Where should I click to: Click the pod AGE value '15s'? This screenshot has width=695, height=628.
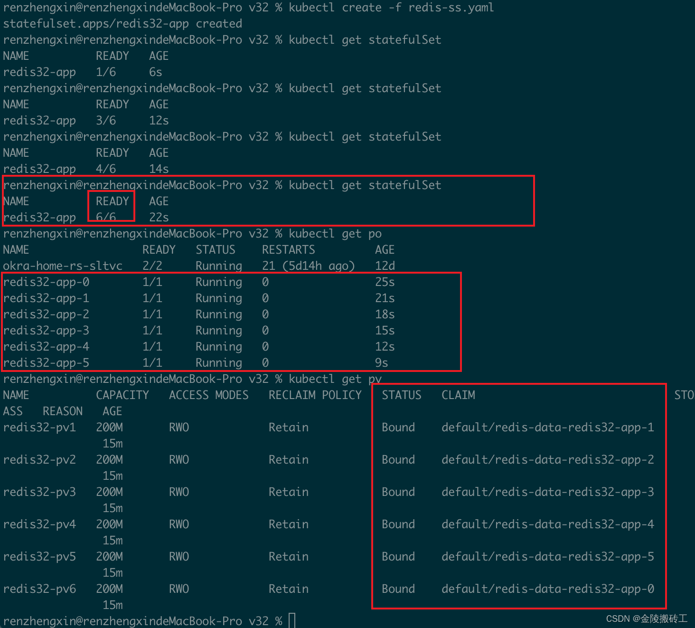pos(385,331)
